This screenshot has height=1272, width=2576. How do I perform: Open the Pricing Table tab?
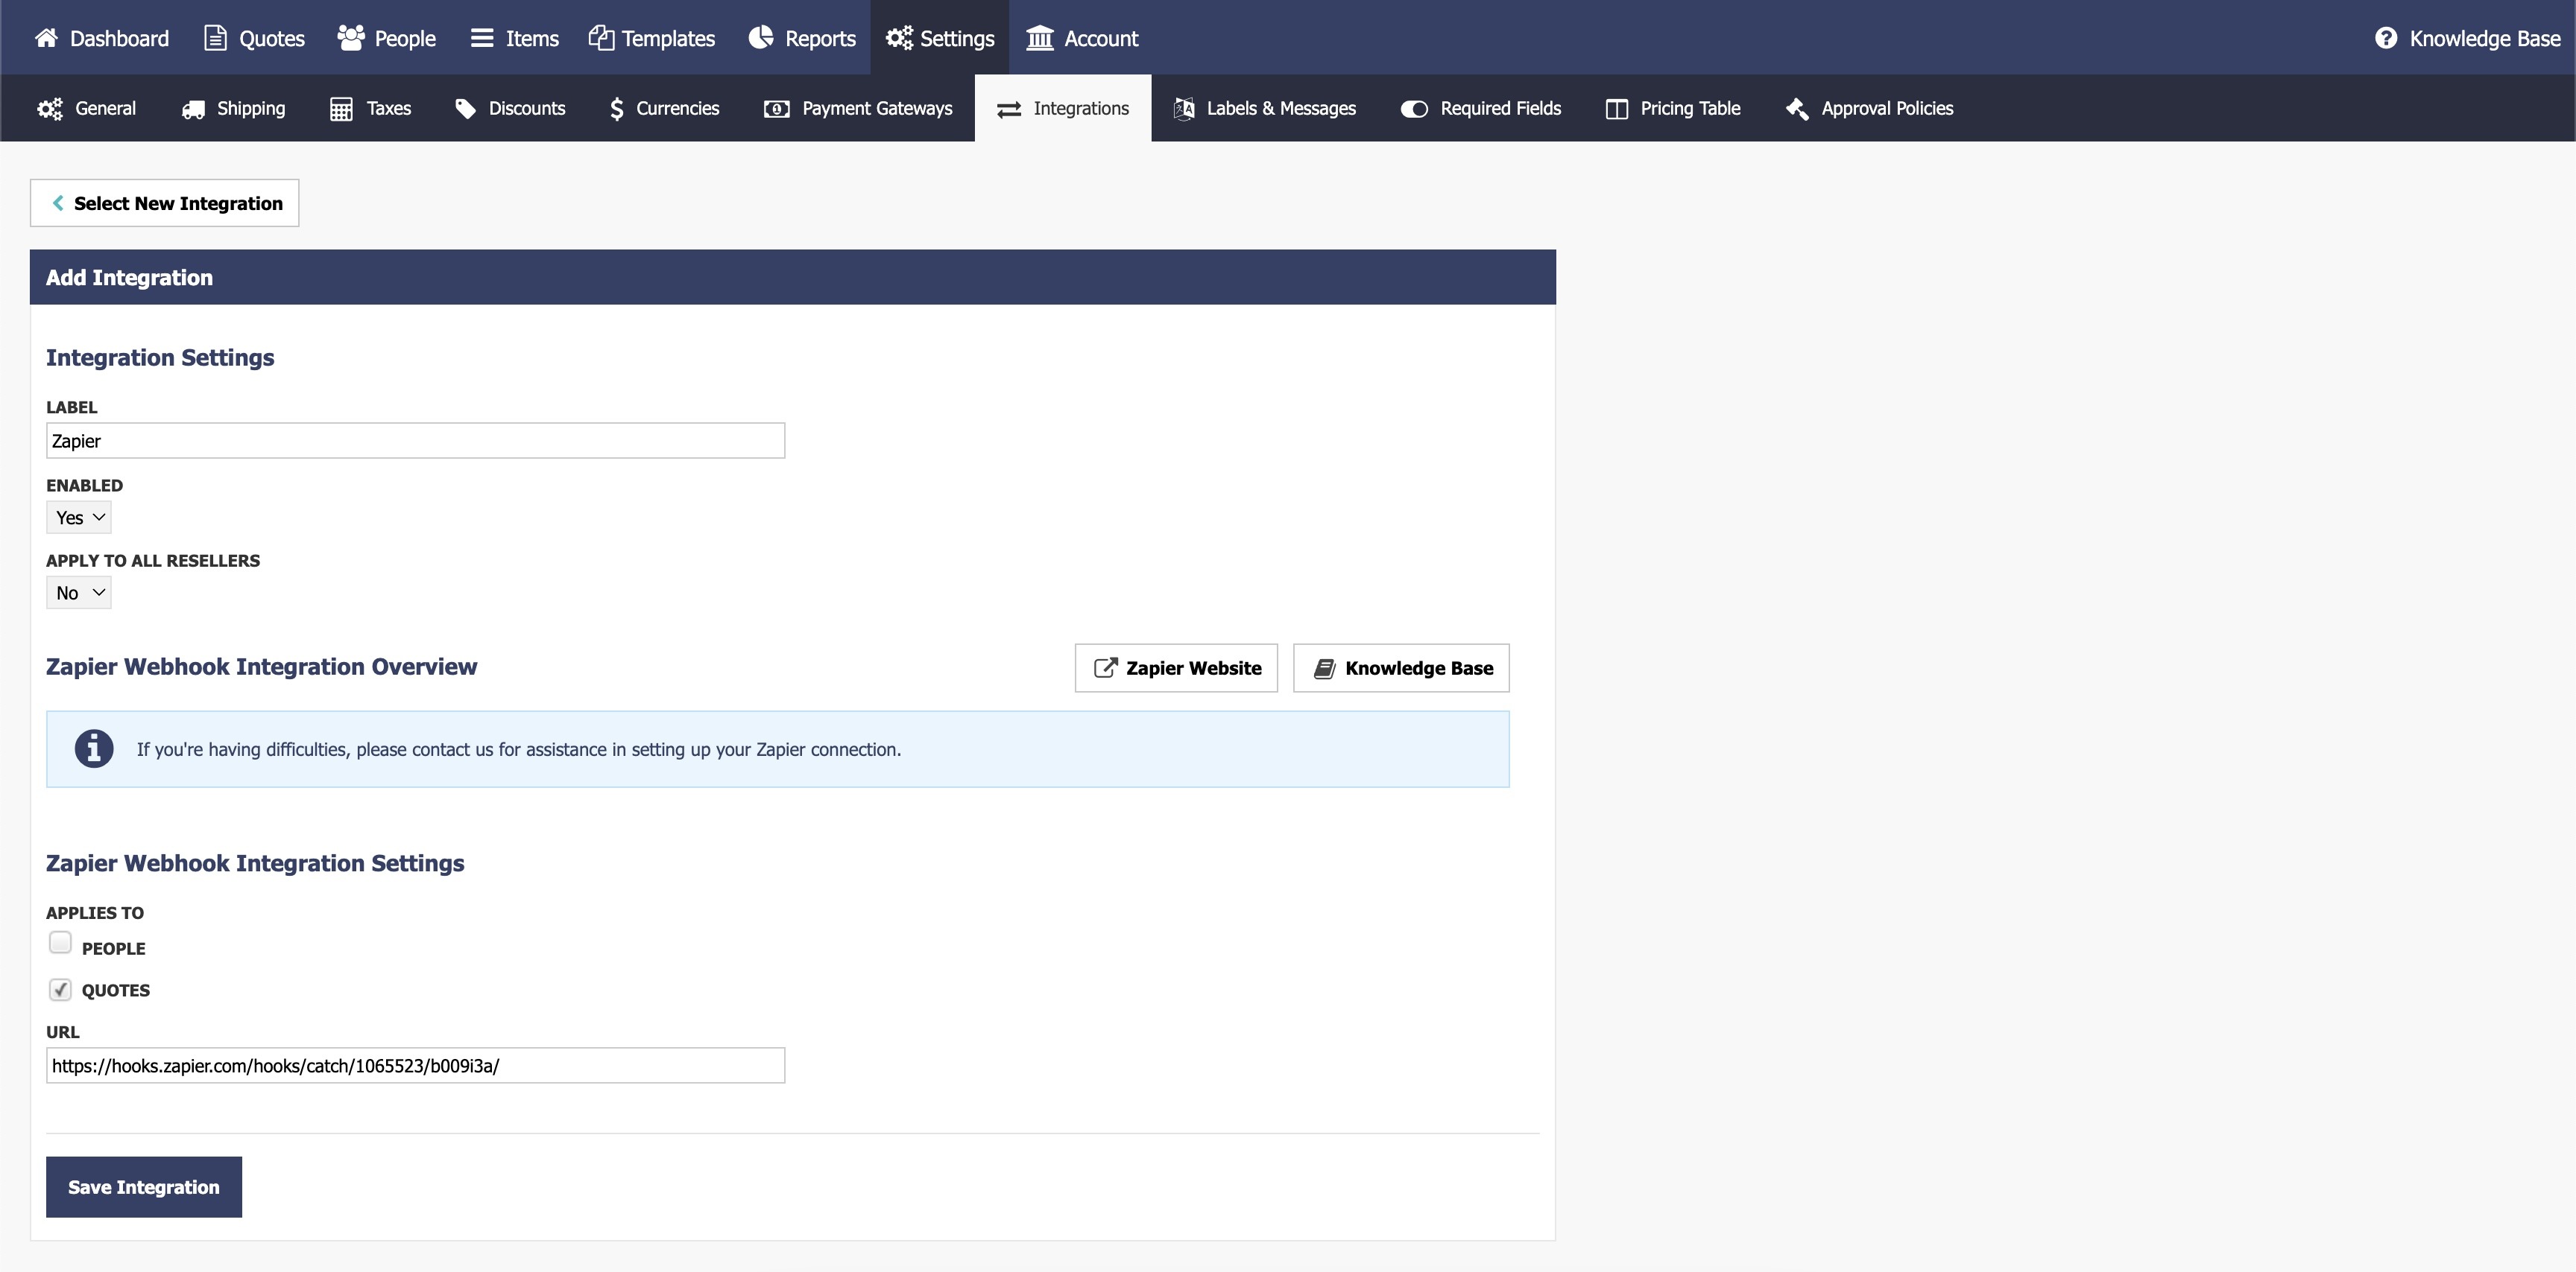tap(1673, 108)
